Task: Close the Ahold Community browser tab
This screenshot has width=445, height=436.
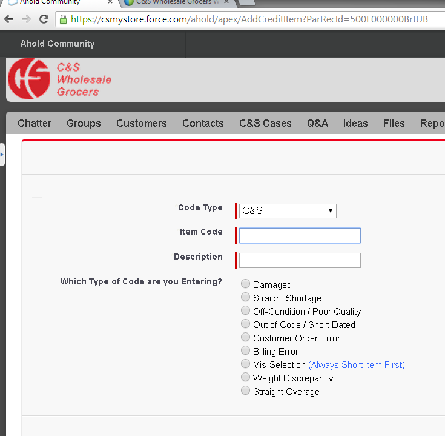Action: pos(110,2)
